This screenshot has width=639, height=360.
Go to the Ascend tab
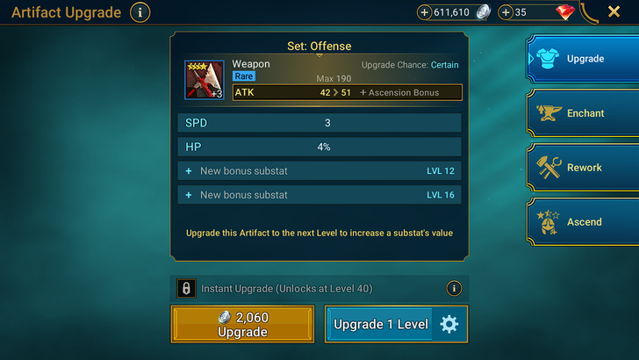(x=583, y=222)
